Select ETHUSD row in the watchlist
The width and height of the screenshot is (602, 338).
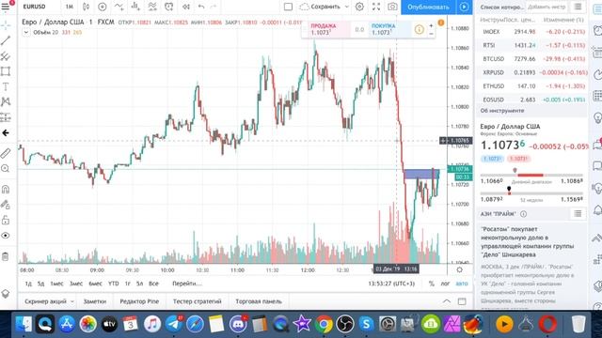click(x=533, y=86)
